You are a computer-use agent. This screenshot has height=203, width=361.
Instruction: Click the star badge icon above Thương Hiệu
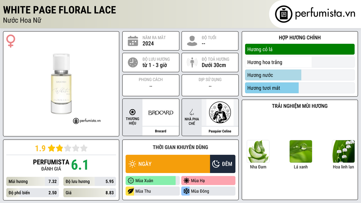point(133,112)
